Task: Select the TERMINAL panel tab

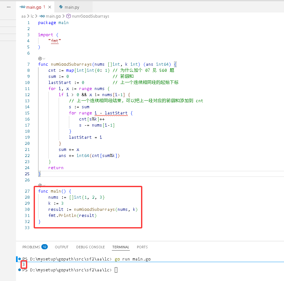Action: tap(121, 247)
